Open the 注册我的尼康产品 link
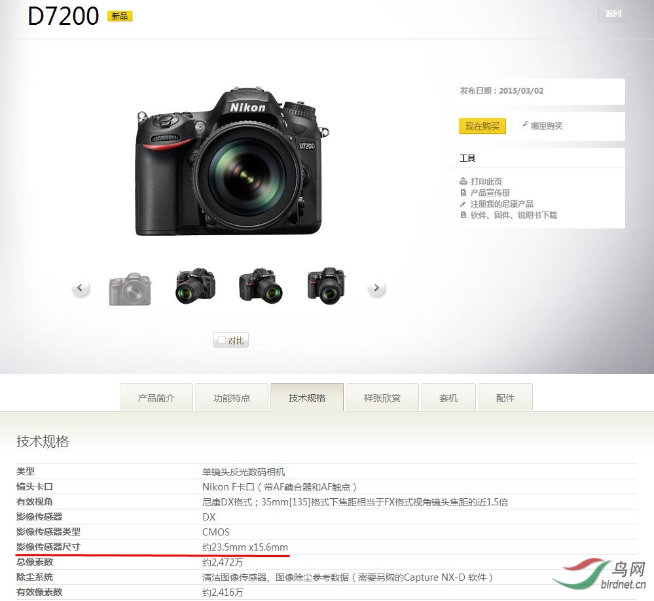 (x=501, y=204)
